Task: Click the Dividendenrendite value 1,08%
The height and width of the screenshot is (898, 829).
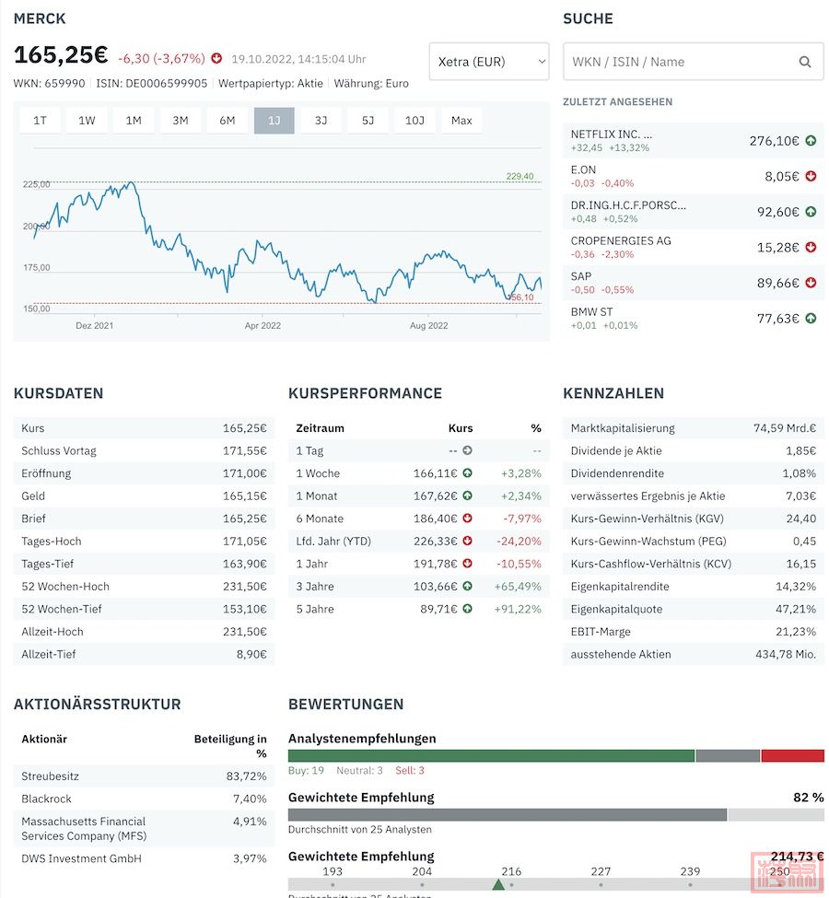Action: pos(800,473)
